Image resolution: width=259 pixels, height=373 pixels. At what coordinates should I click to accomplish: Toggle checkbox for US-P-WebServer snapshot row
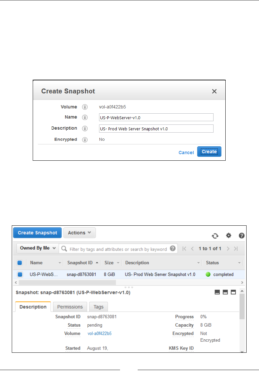pyautogui.click(x=20, y=274)
